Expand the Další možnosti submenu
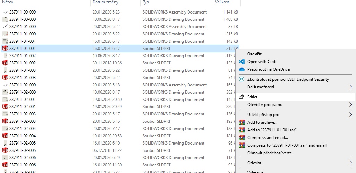Screen dimensions: 356x173 coord(350,87)
